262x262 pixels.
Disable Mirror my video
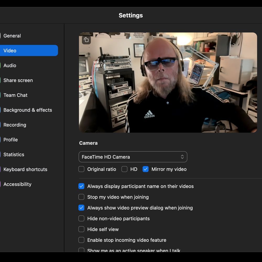pyautogui.click(x=145, y=169)
